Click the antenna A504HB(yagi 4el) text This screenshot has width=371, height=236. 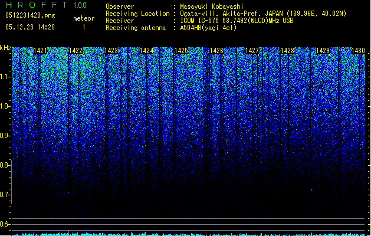pyautogui.click(x=208, y=28)
